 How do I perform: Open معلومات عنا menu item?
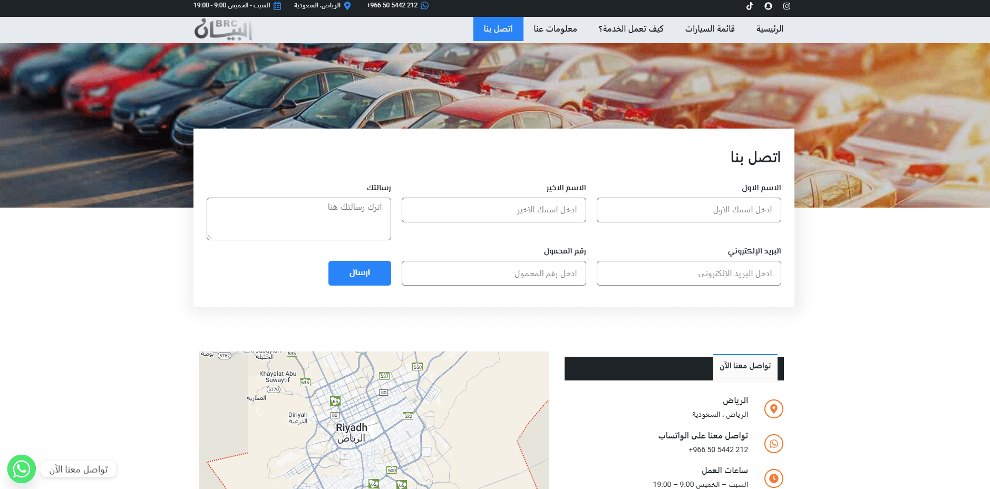coord(555,29)
